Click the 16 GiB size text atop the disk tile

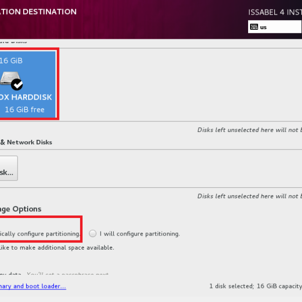pos(11,60)
